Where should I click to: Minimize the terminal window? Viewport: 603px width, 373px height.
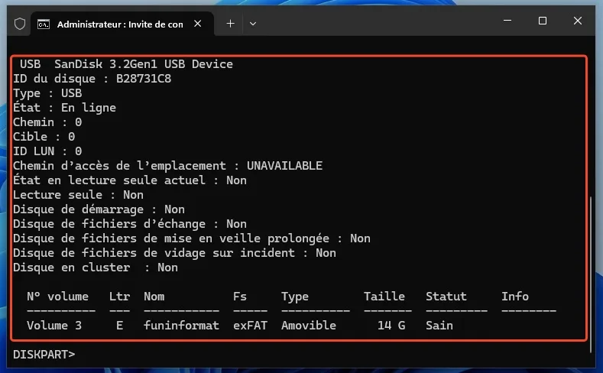(507, 21)
